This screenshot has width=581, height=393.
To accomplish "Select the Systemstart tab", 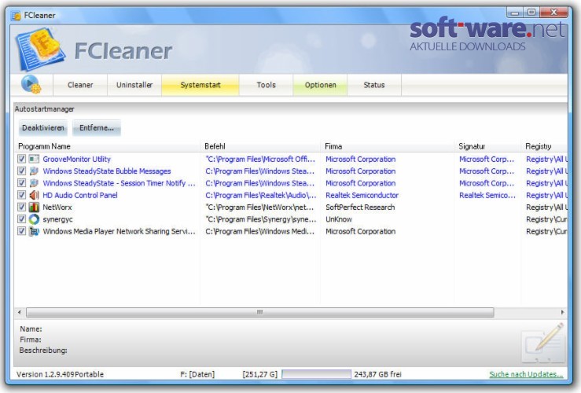I will tap(200, 85).
